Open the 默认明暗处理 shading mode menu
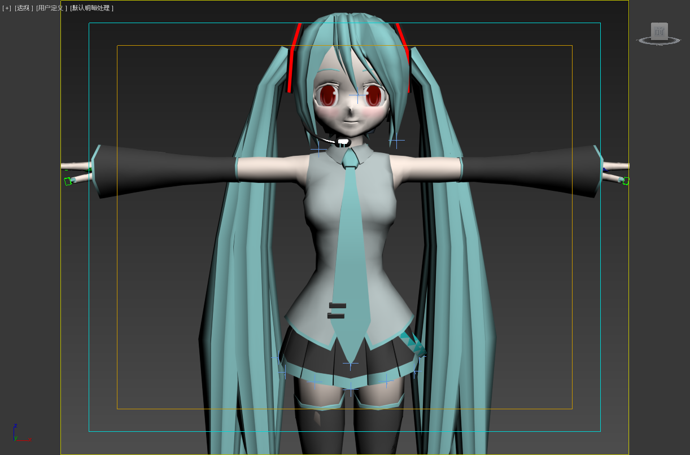 pyautogui.click(x=92, y=8)
